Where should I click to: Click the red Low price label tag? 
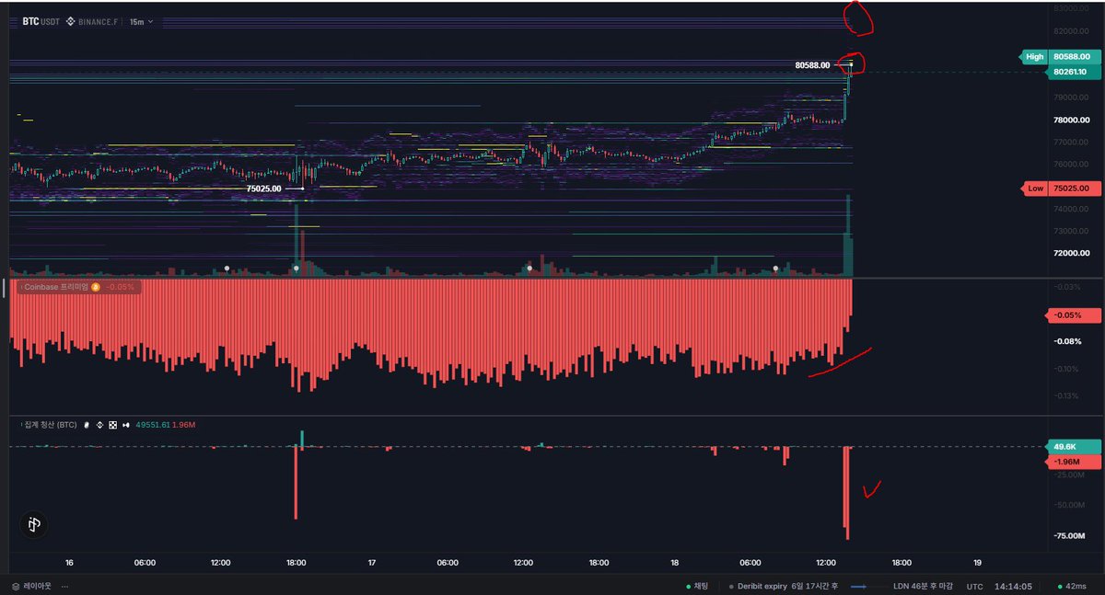pyautogui.click(x=1034, y=189)
